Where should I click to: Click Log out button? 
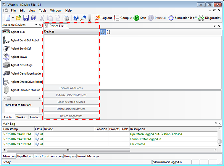pos(104,18)
